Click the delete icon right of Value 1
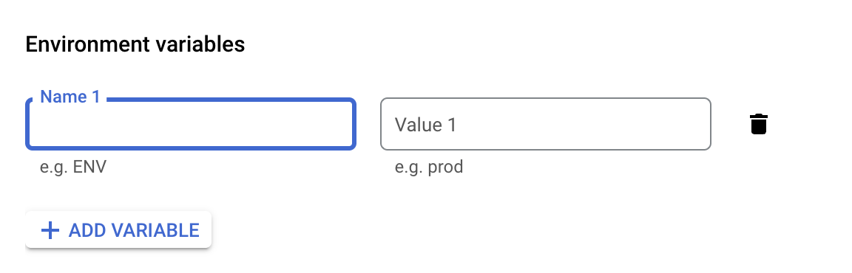The height and width of the screenshot is (273, 852). point(758,124)
